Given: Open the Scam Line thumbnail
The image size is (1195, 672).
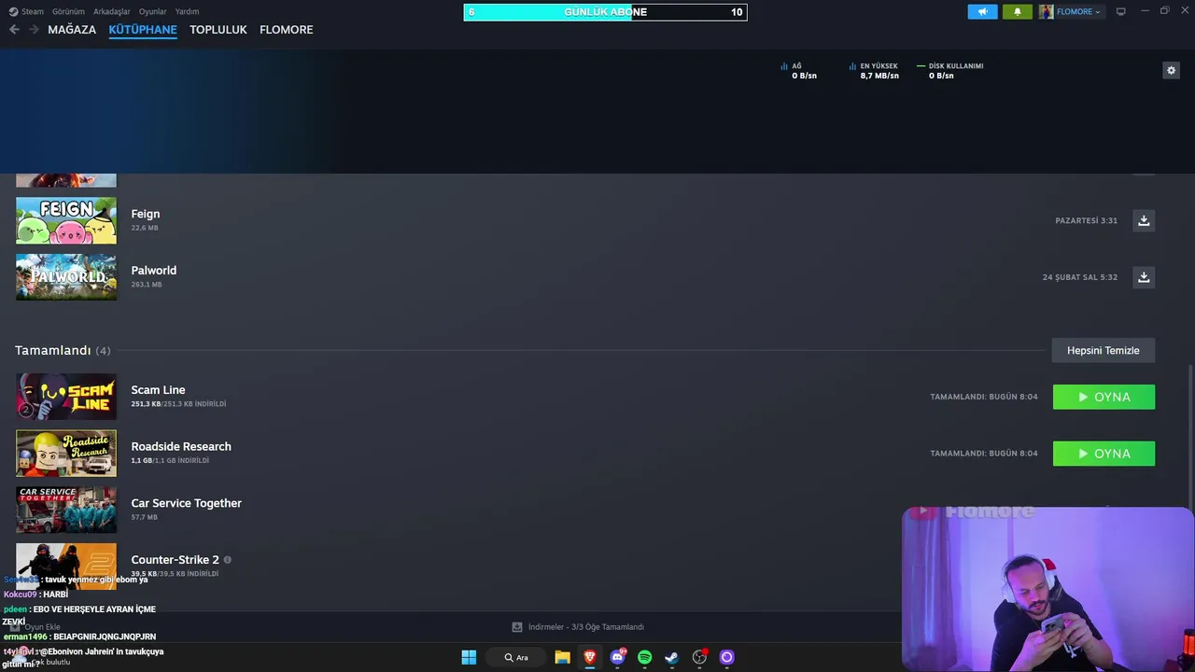Looking at the screenshot, I should click(x=66, y=397).
